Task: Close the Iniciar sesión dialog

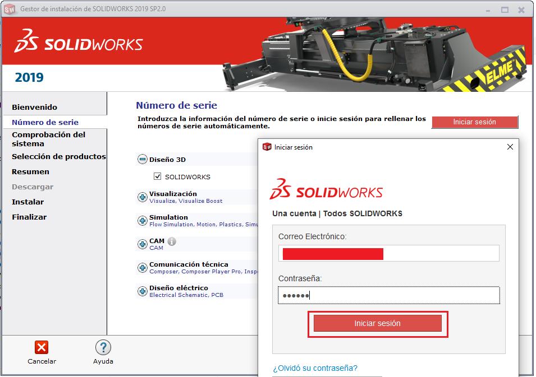Action: pyautogui.click(x=510, y=147)
